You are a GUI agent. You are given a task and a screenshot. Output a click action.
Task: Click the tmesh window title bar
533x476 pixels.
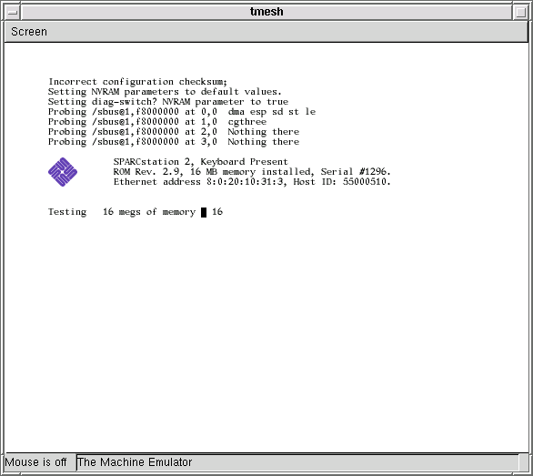266,12
